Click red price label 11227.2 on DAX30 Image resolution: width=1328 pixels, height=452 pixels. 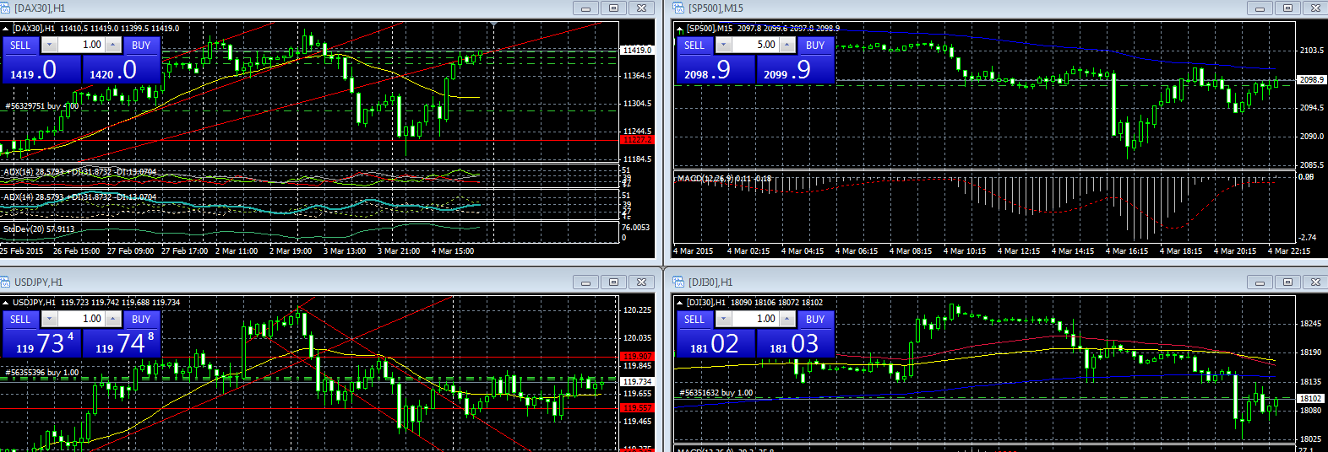click(x=637, y=140)
